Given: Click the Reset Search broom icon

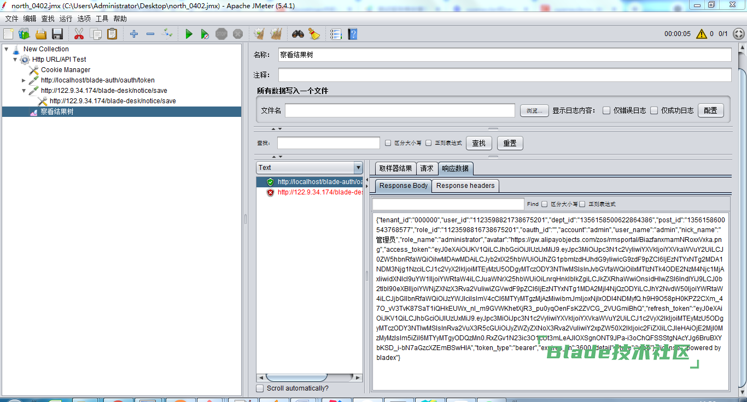Looking at the screenshot, I should pos(314,34).
